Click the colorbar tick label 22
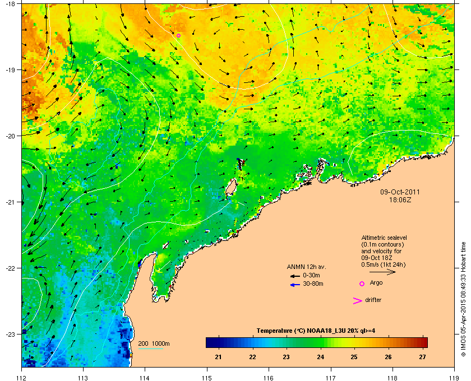The image size is (471, 381). tap(253, 357)
